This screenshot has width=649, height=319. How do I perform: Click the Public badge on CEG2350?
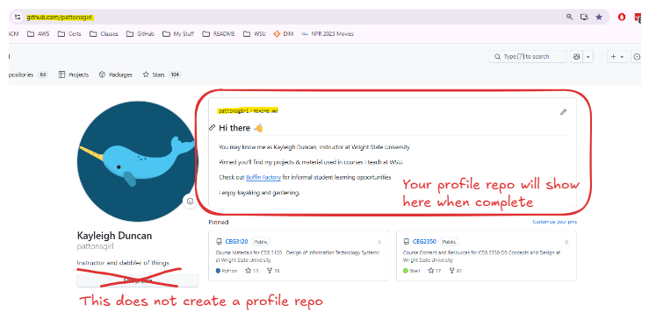pos(449,242)
